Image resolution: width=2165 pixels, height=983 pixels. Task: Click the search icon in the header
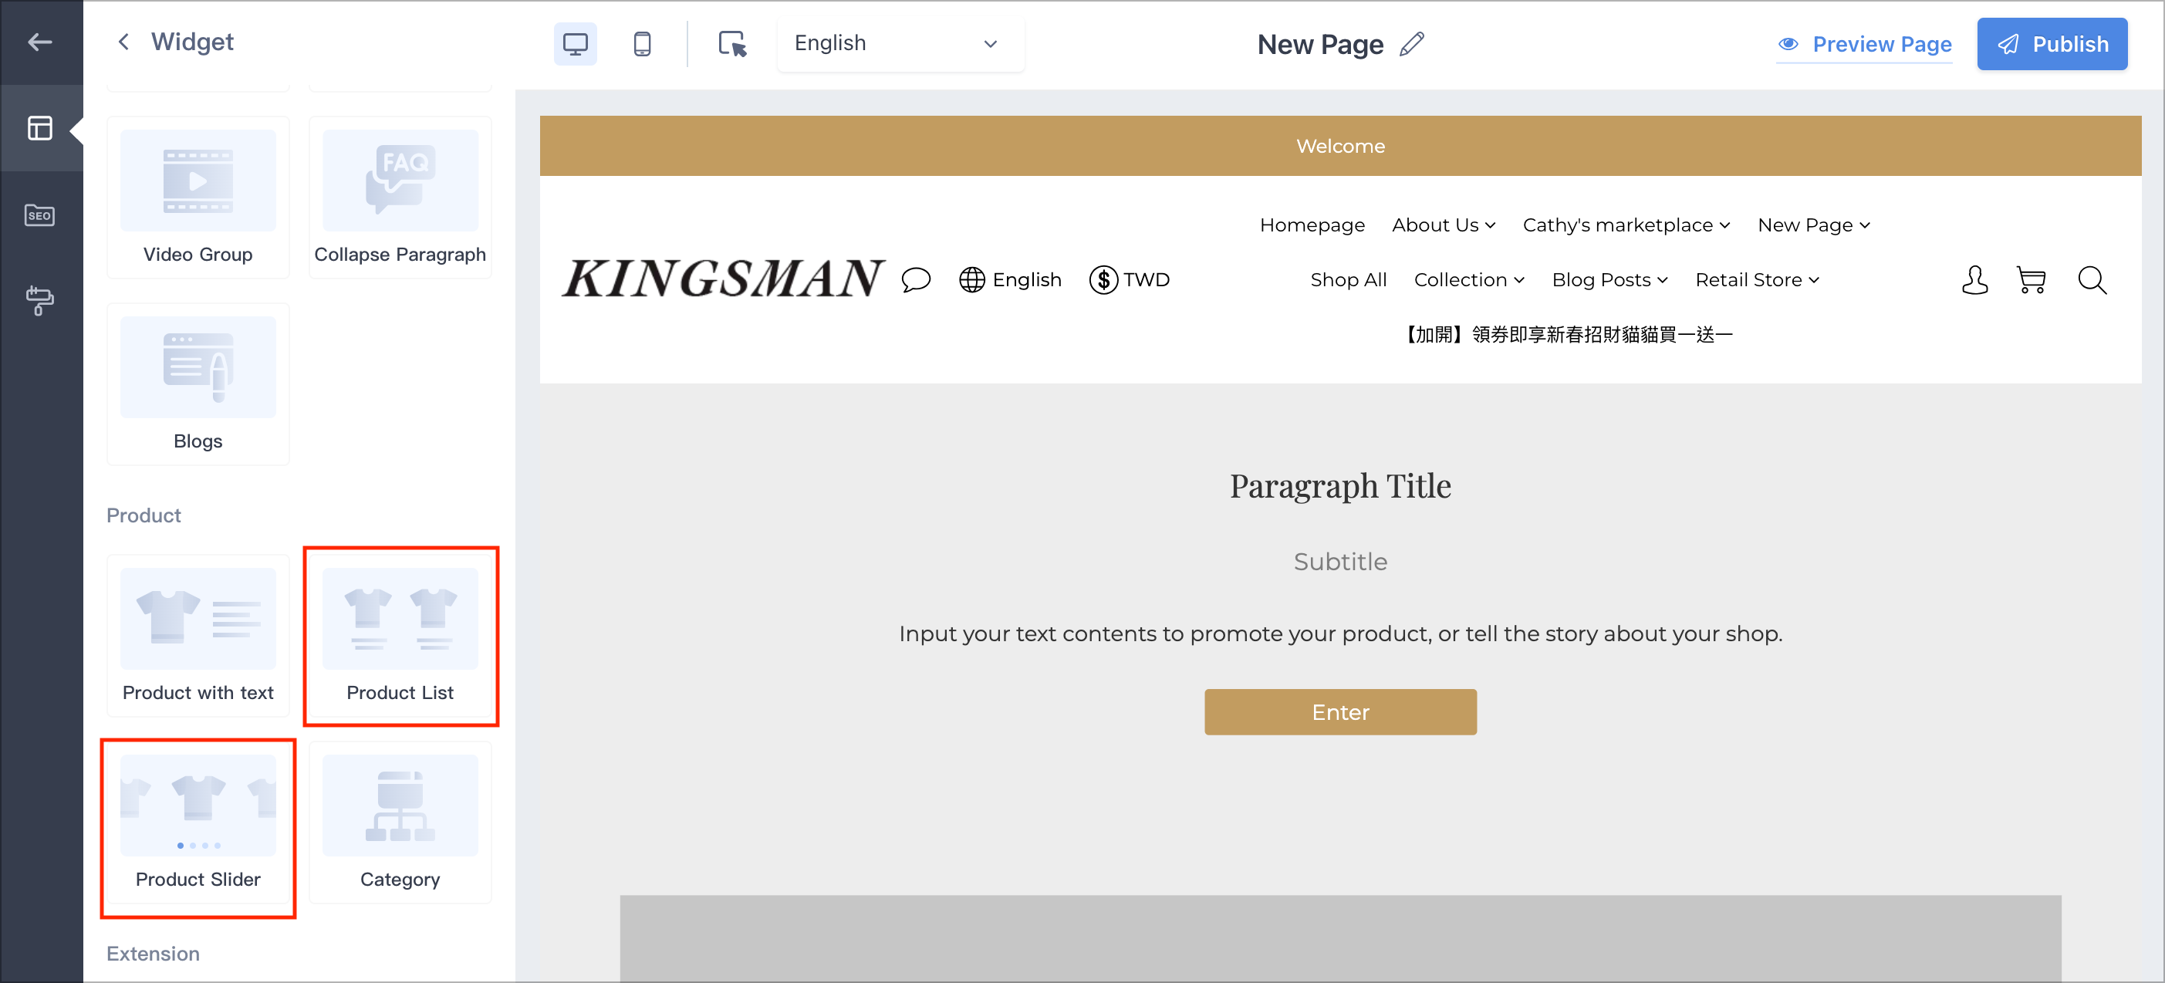2092,281
